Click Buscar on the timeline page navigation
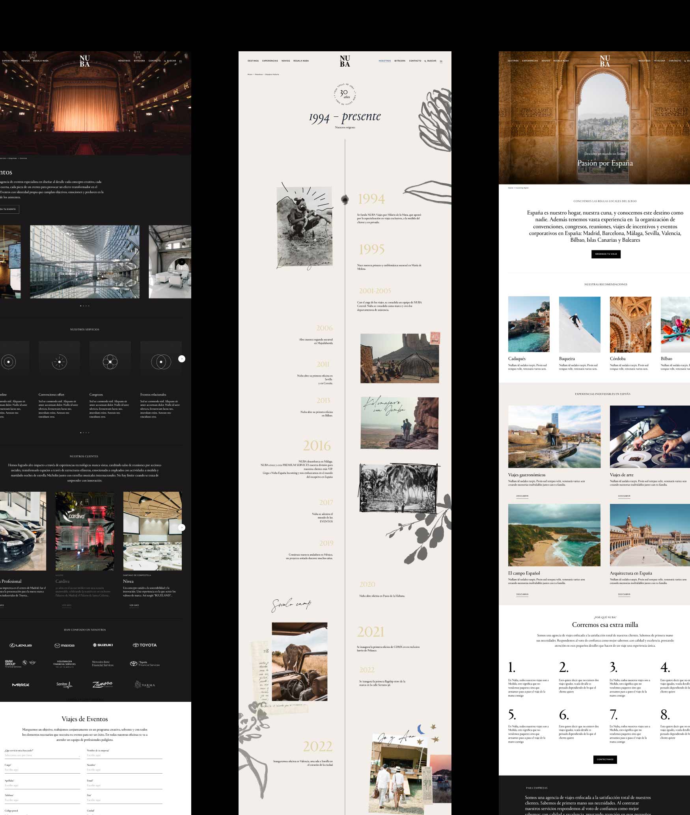Image resolution: width=690 pixels, height=815 pixels. pyautogui.click(x=432, y=61)
